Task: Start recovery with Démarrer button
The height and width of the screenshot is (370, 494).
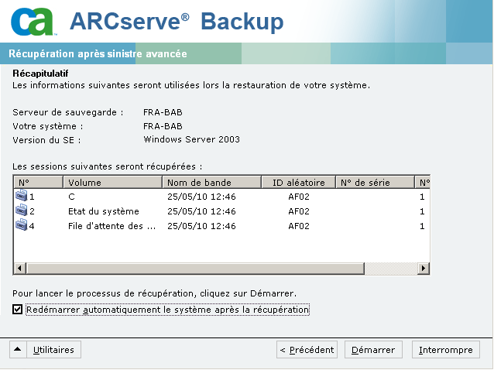Action: point(373,350)
